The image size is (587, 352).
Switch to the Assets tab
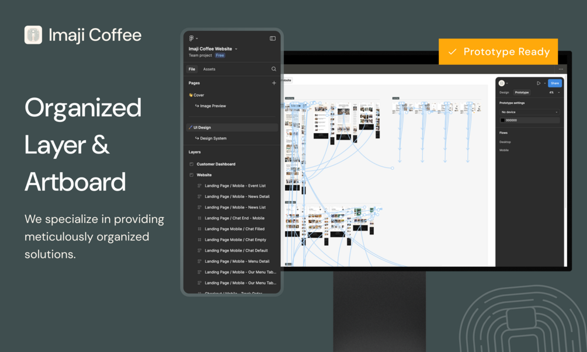209,69
